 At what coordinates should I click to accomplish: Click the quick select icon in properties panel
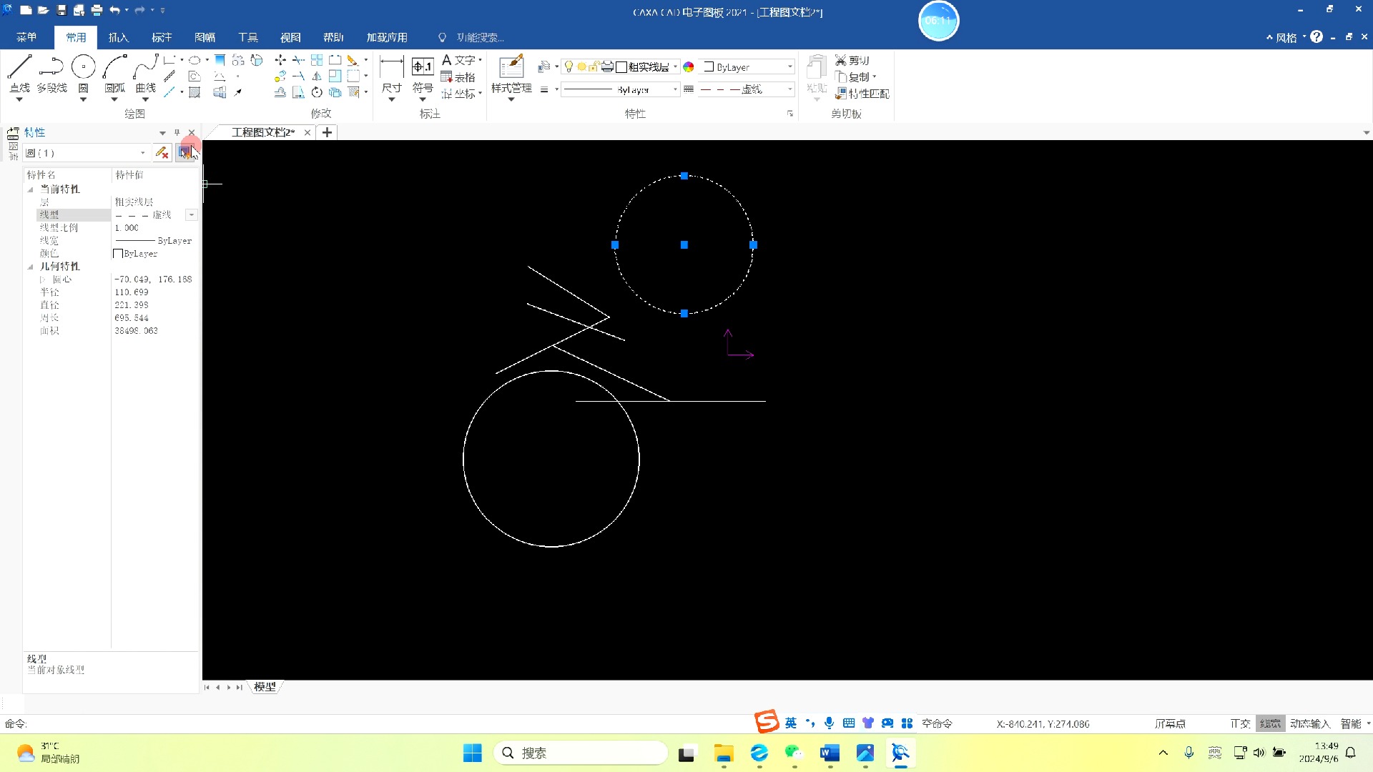click(184, 152)
